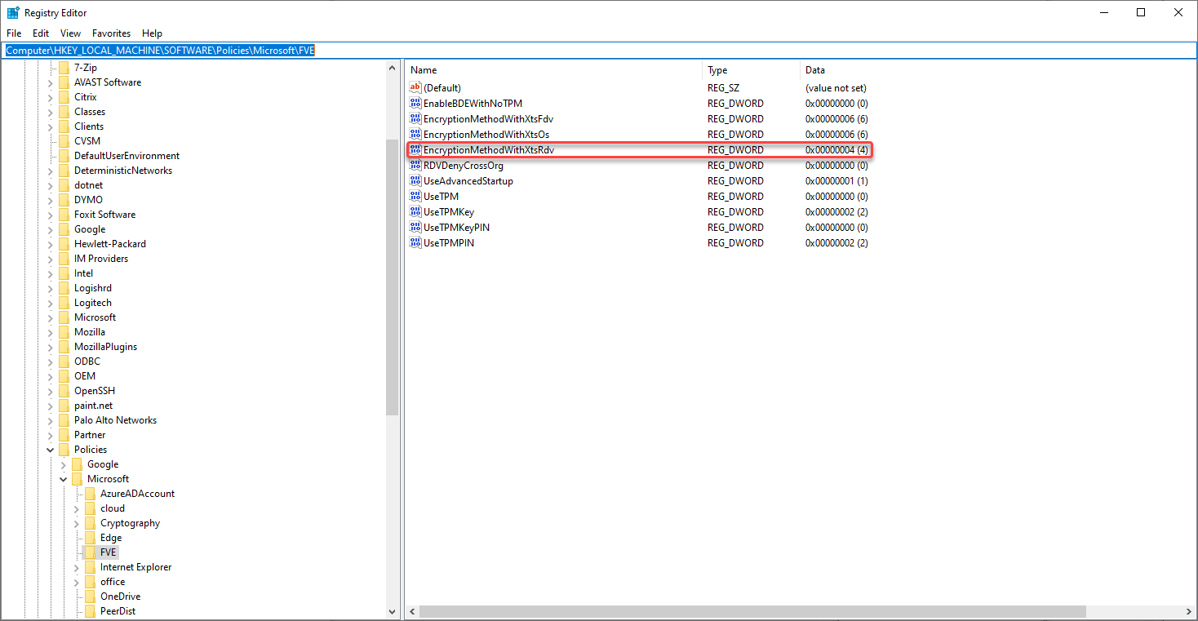Select the Clients folder icon
This screenshot has width=1198, height=621.
pyautogui.click(x=64, y=126)
